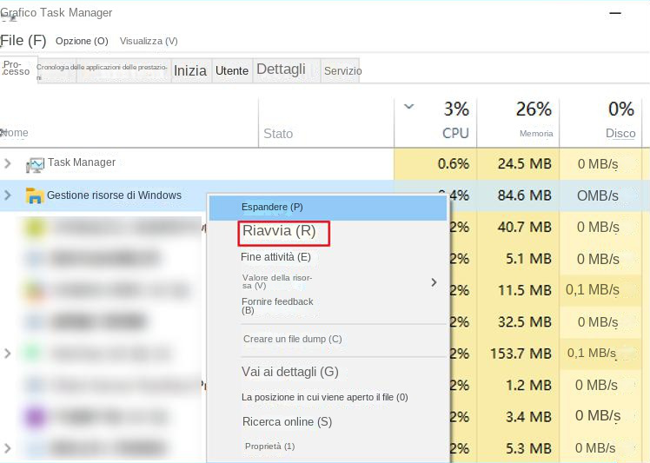Click the 84.6 MB memory value
This screenshot has height=463, width=650.
(x=524, y=195)
